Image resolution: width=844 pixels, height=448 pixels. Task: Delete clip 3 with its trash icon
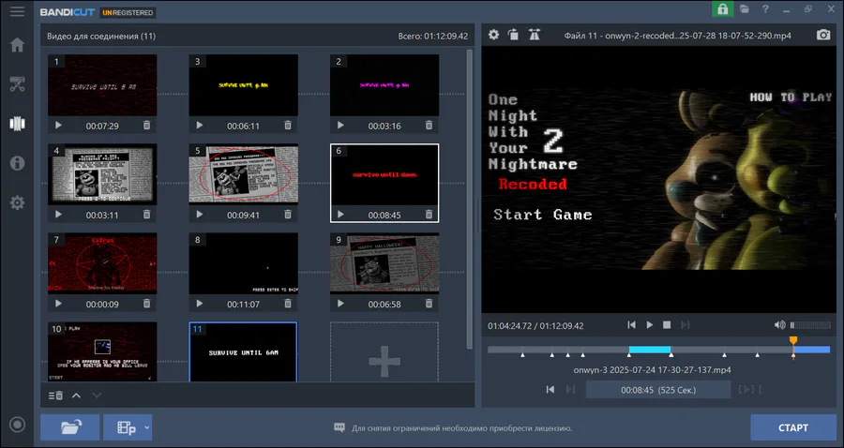pos(288,126)
